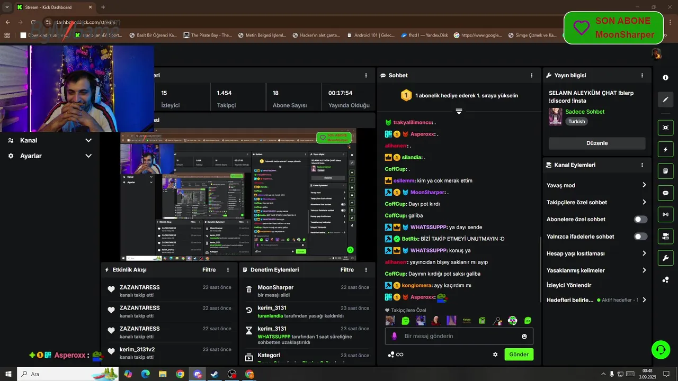
Task: Open the browser tab list dropdown
Action: click(7, 7)
